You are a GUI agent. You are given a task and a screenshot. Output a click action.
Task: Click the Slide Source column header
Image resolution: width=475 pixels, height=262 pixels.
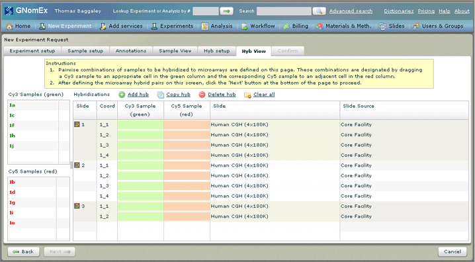point(404,110)
